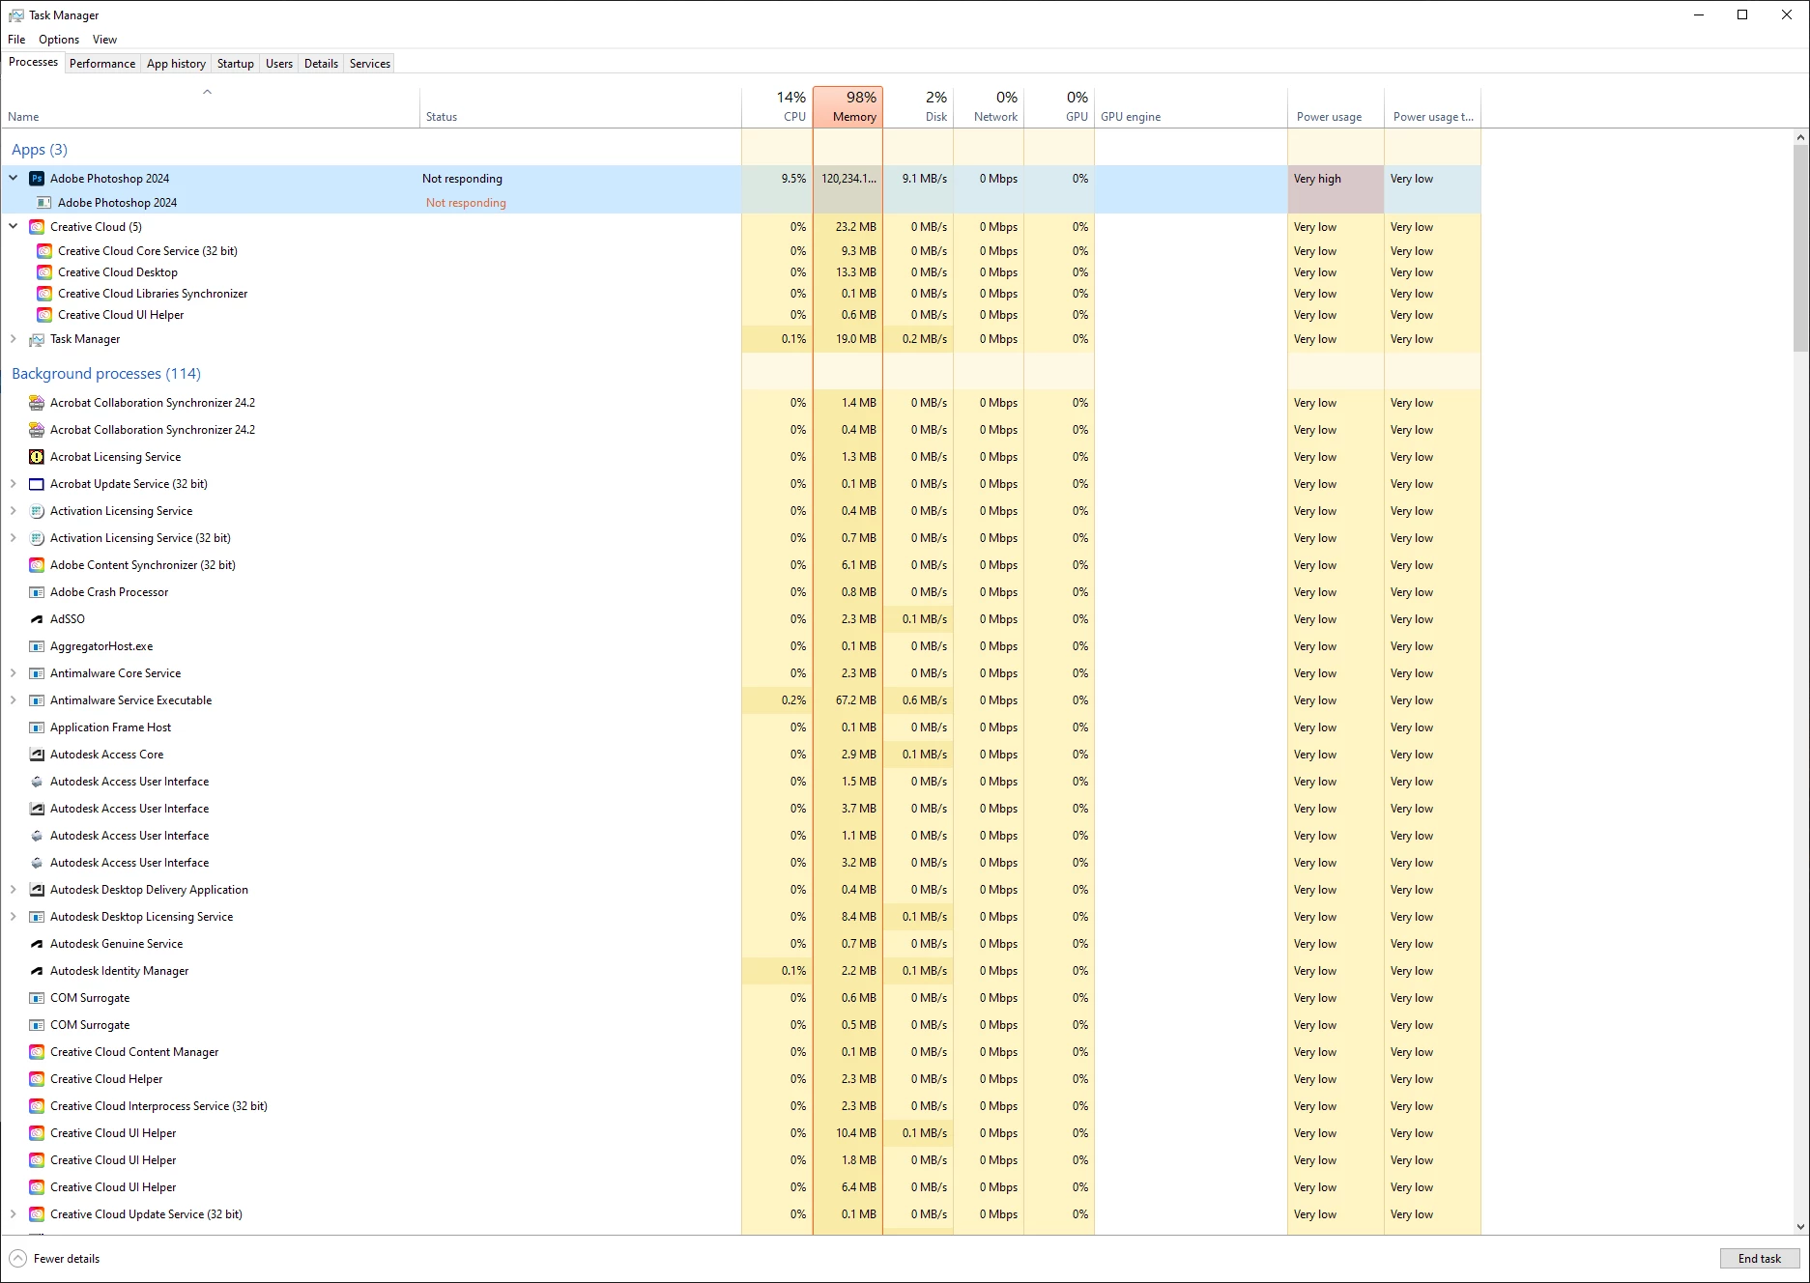1810x1283 pixels.
Task: Open the Services tab
Action: 370,64
